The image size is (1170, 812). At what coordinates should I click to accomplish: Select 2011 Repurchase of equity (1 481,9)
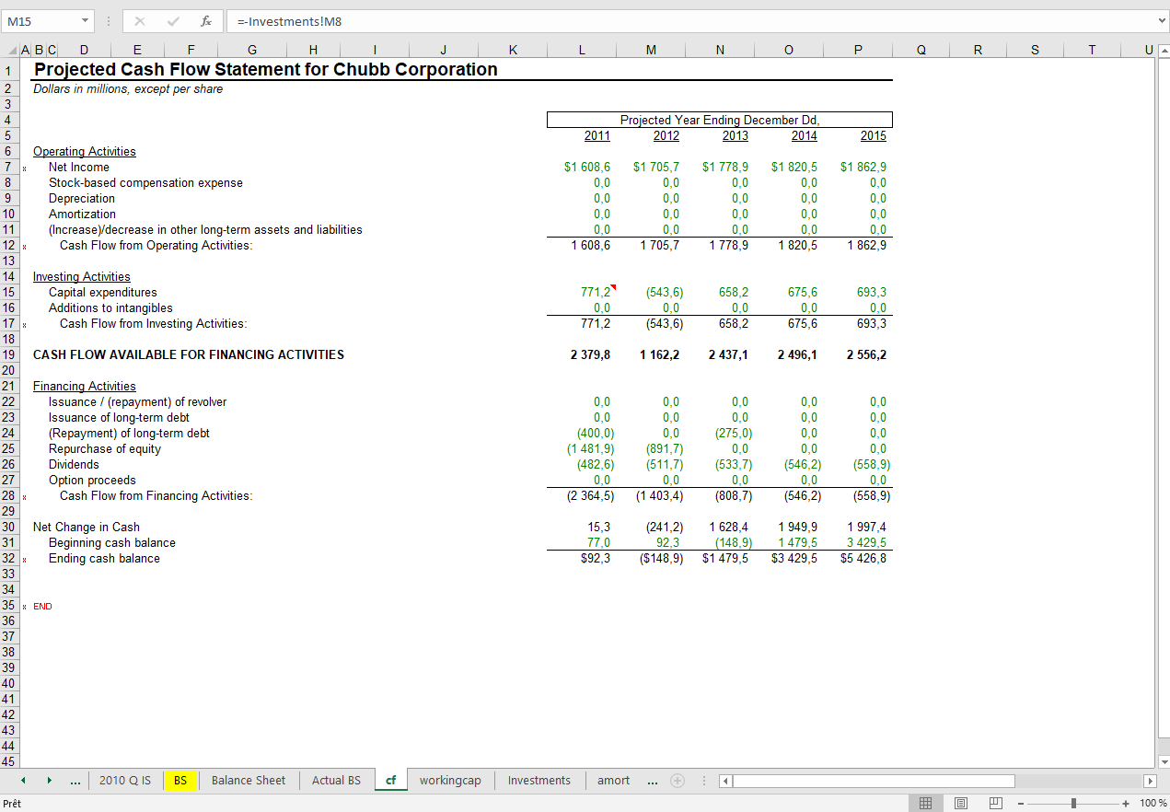point(582,448)
